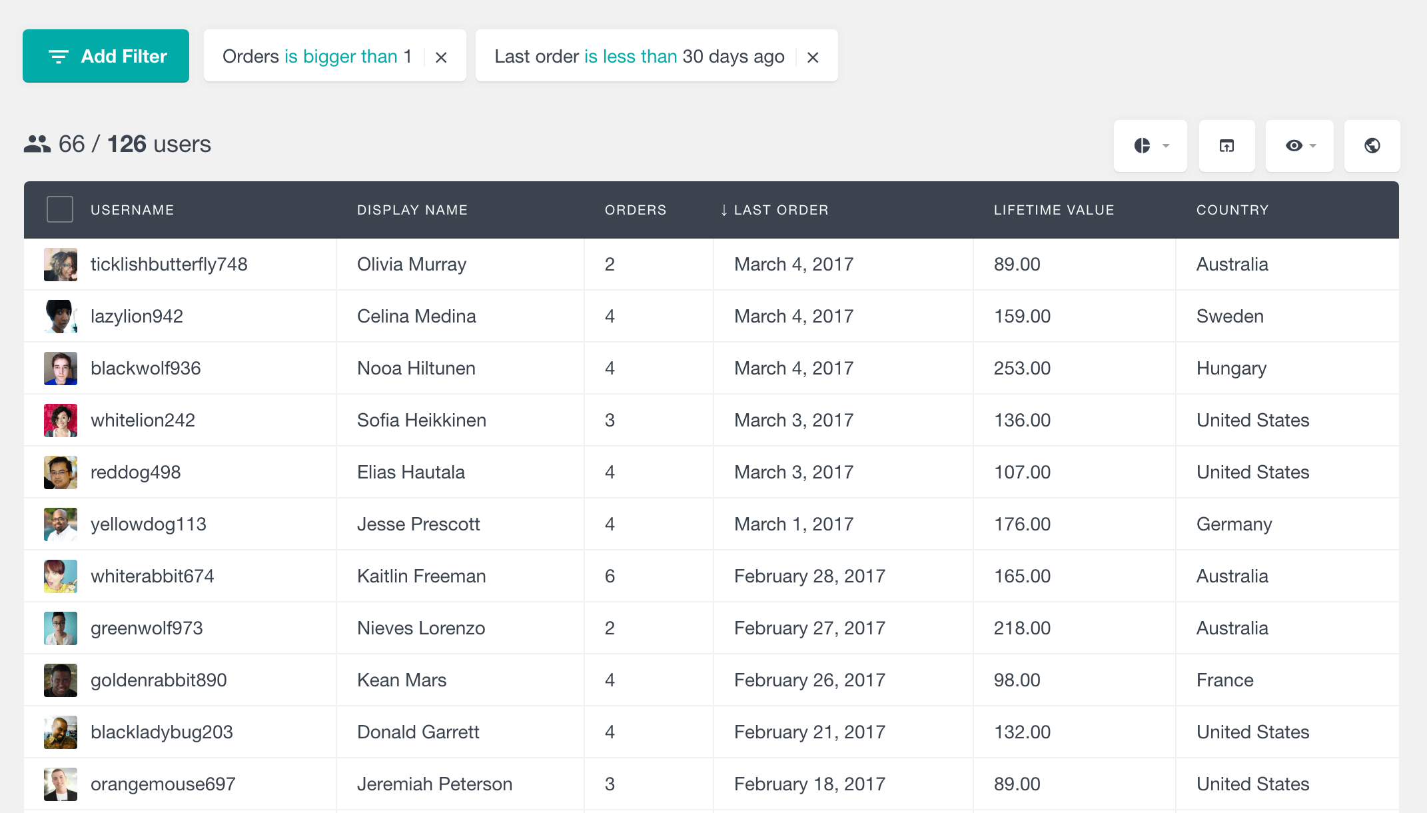Click display name Kean Mars

tap(402, 680)
